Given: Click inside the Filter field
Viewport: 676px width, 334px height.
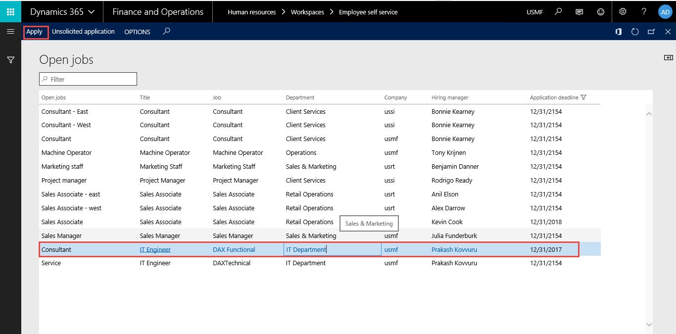Looking at the screenshot, I should (88, 79).
